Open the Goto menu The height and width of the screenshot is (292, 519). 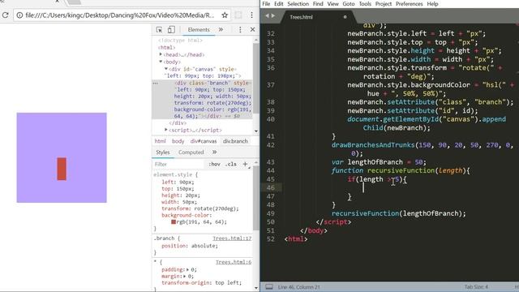pyautogui.click(x=349, y=4)
